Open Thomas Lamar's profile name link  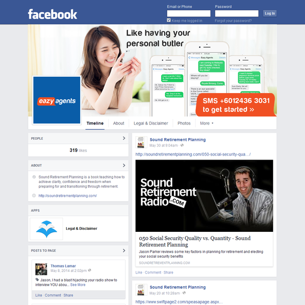(63, 266)
